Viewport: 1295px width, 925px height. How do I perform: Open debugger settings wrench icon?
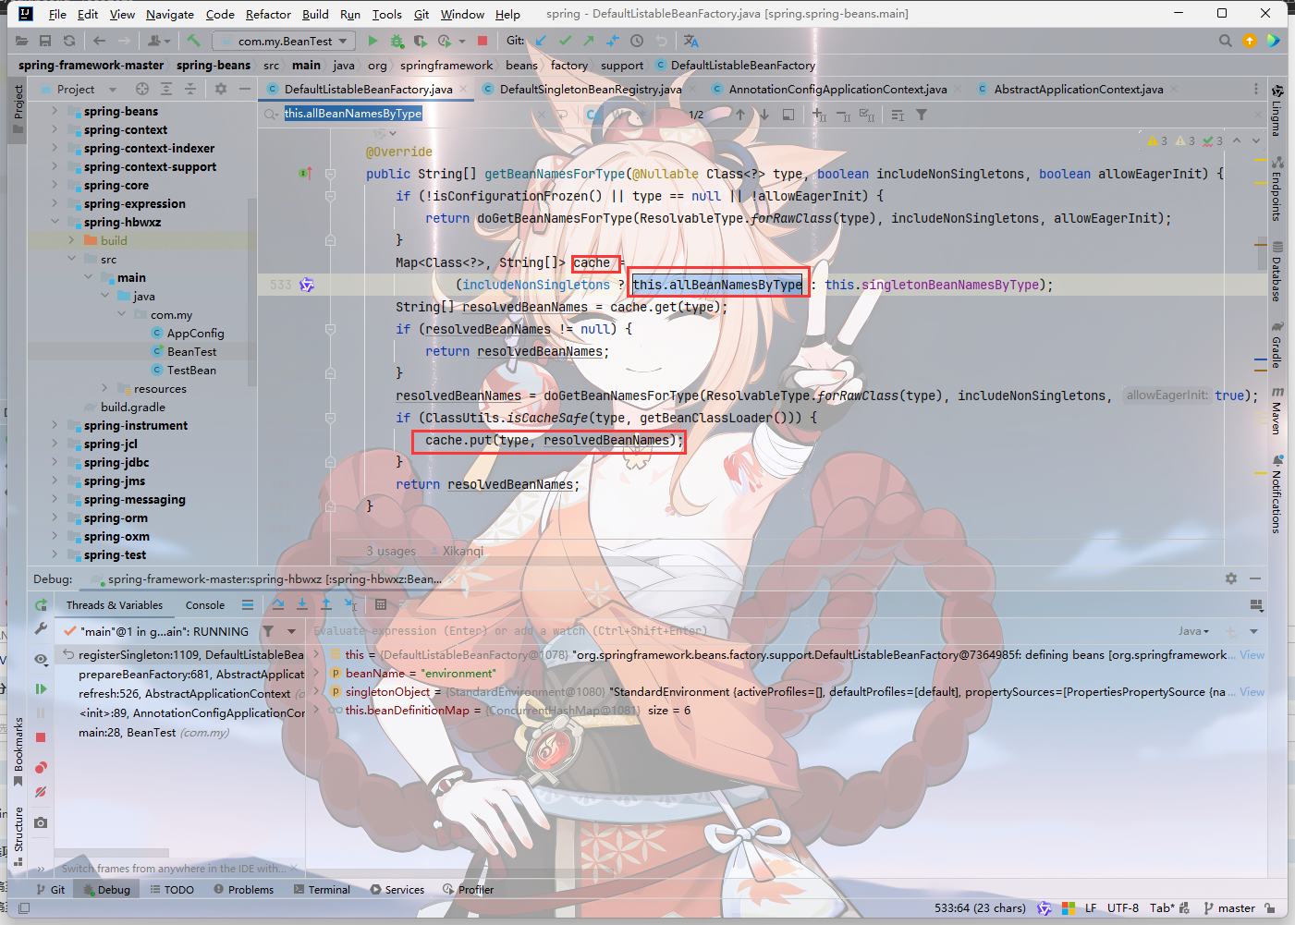click(41, 627)
